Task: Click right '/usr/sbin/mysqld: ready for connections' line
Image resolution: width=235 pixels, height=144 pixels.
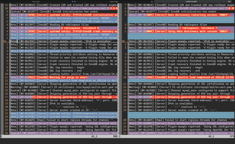Action: (181, 133)
